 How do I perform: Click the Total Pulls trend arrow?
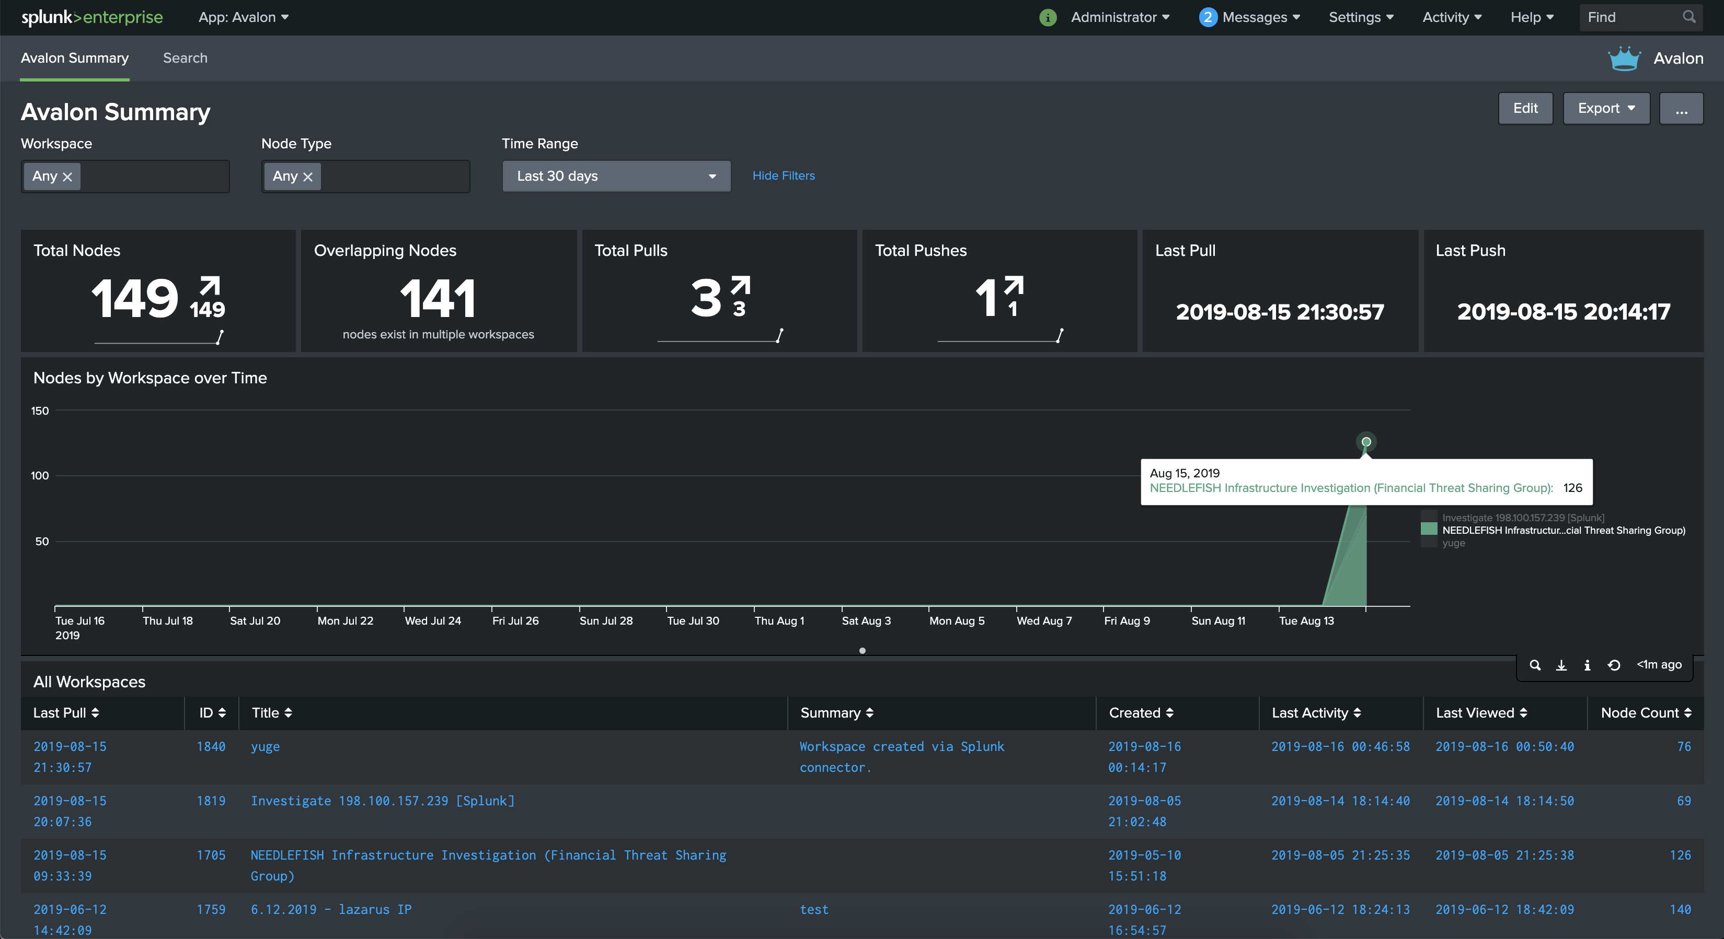tap(740, 285)
